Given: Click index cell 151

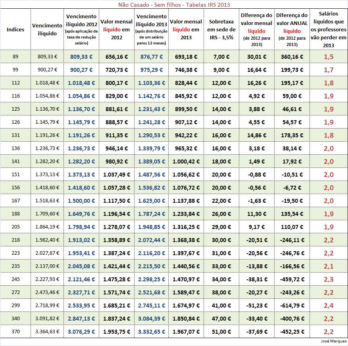Looking at the screenshot, I should click(x=15, y=175).
